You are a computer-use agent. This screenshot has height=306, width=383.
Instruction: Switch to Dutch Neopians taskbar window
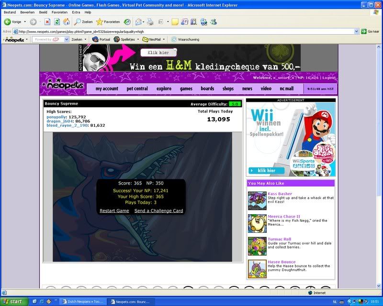pos(83,302)
